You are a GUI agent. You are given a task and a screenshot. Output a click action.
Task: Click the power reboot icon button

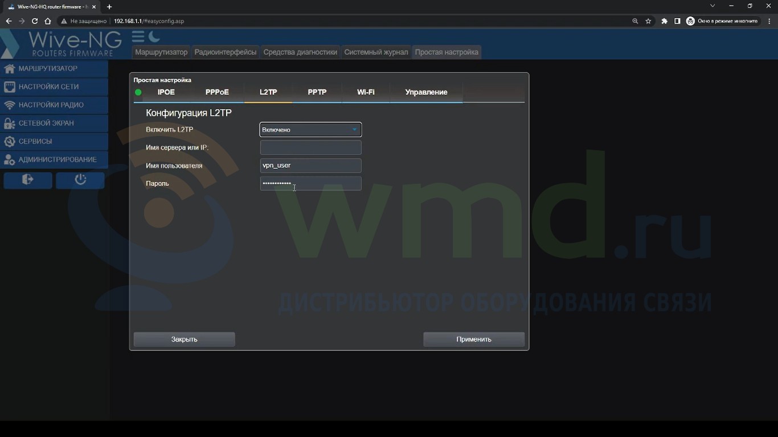tap(80, 180)
